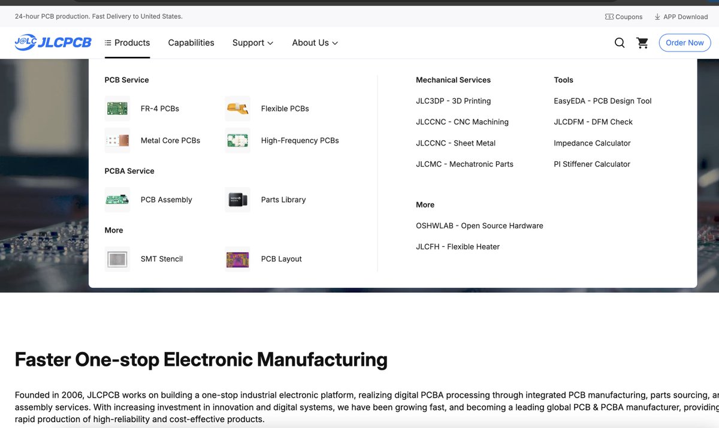Image resolution: width=719 pixels, height=428 pixels.
Task: Open the shopping cart icon
Action: pyautogui.click(x=642, y=43)
